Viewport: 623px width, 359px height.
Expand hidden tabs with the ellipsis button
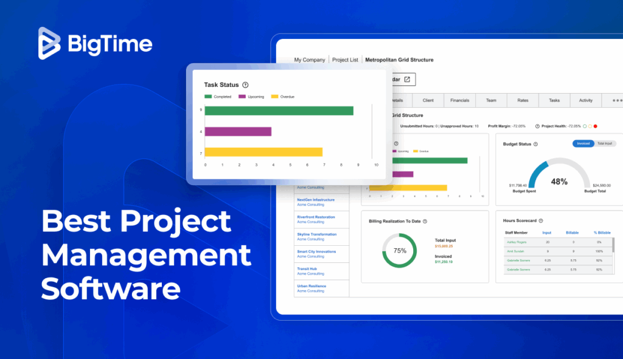point(616,100)
